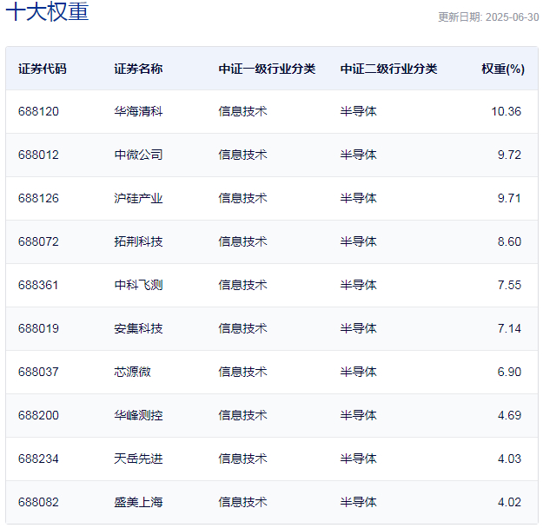Select security code 688120
The height and width of the screenshot is (528, 543).
click(38, 111)
